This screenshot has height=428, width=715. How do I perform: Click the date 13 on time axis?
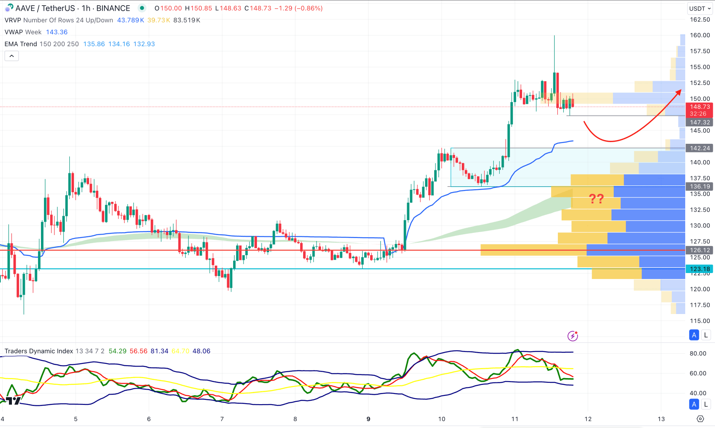pyautogui.click(x=661, y=419)
